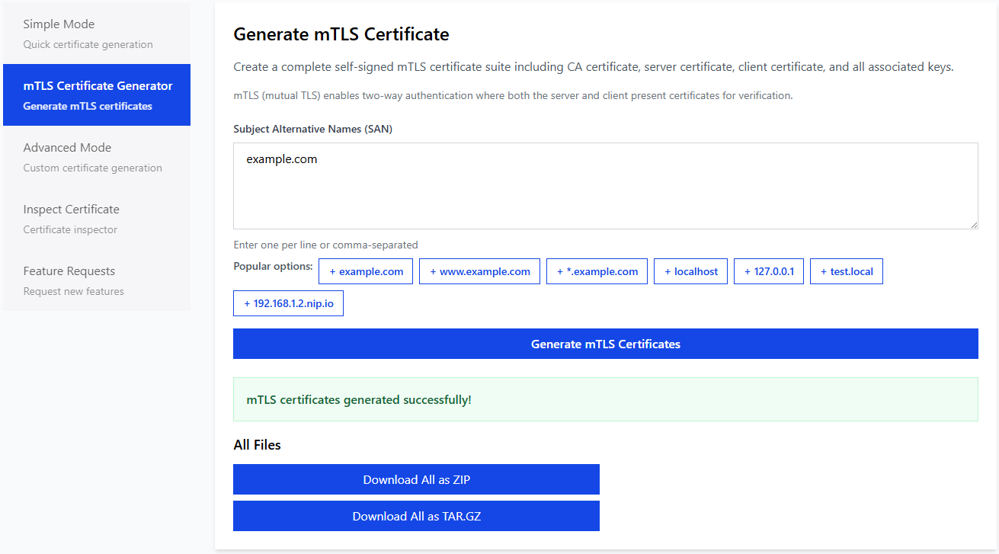This screenshot has height=554, width=999.
Task: Download all certificate files as ZIP
Action: (416, 479)
